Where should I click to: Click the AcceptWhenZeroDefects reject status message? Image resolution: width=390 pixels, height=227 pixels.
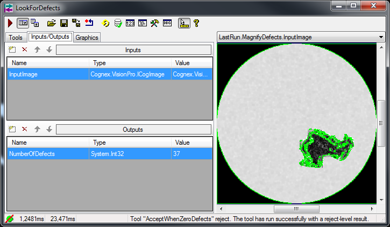click(x=249, y=219)
